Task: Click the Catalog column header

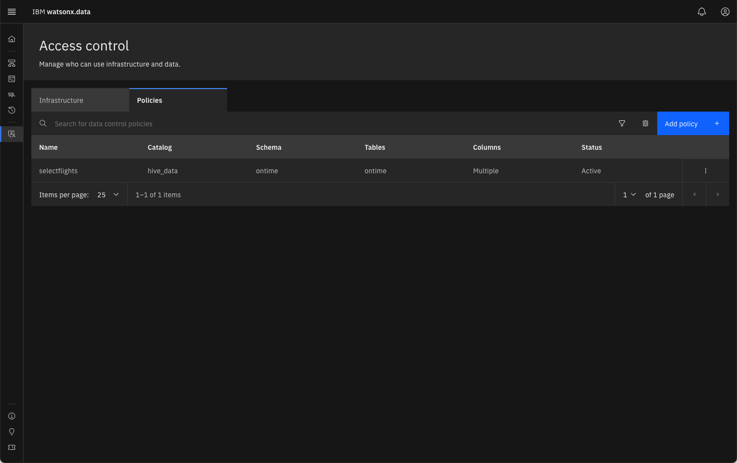Action: point(160,147)
